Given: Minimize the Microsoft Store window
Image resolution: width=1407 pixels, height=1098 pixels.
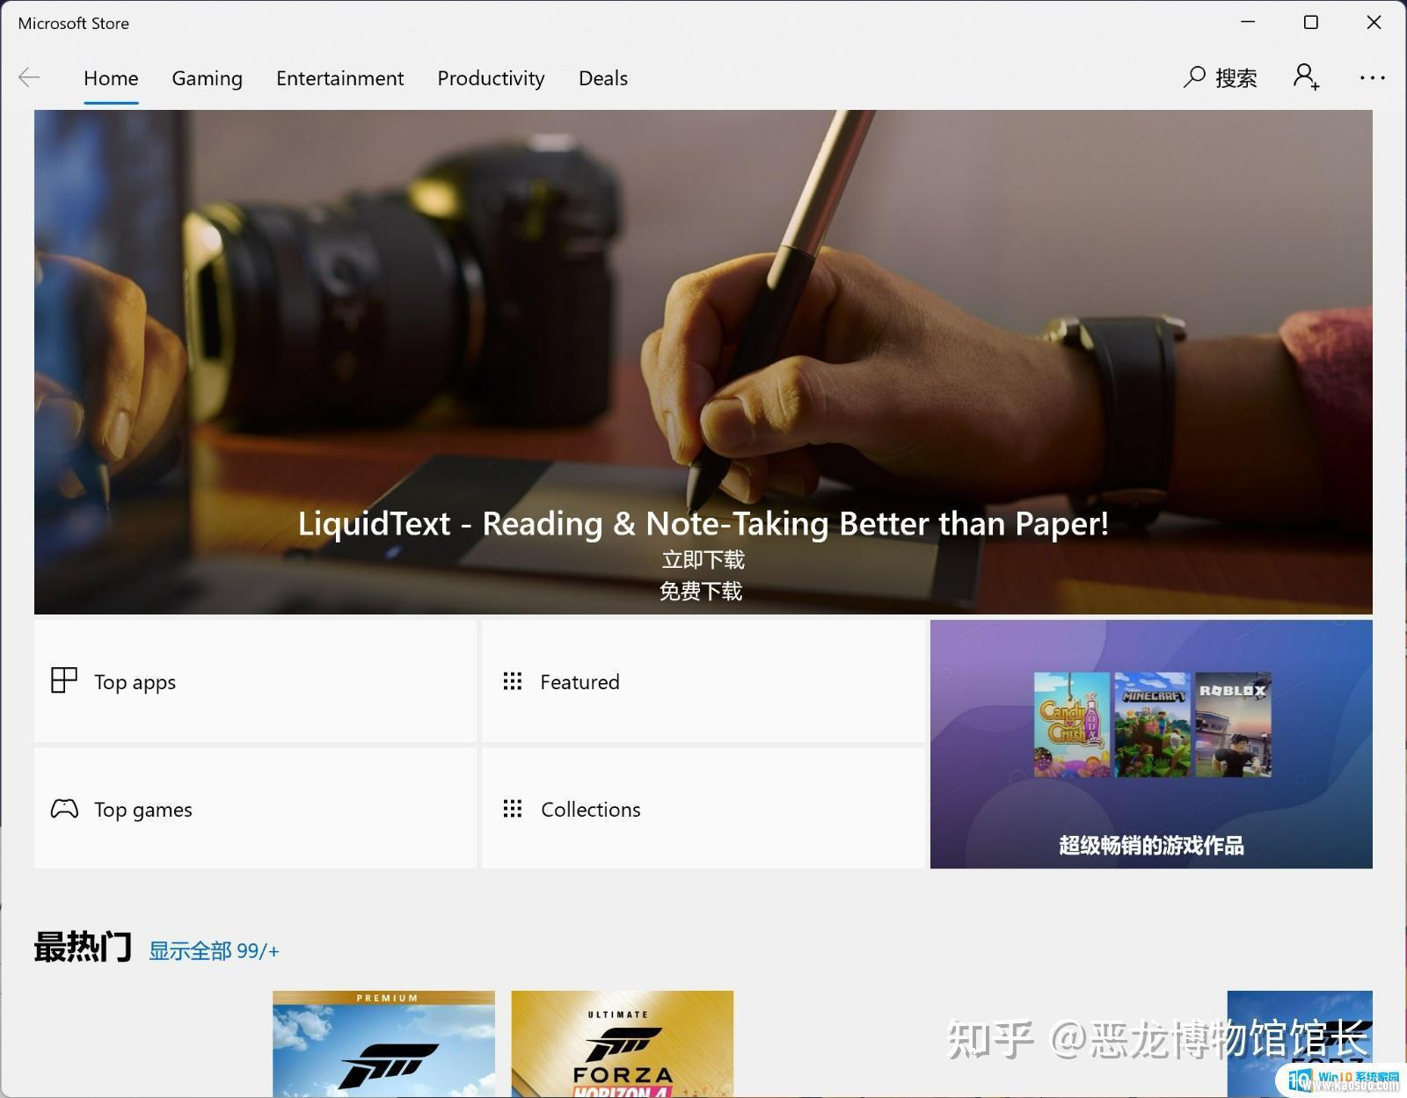Looking at the screenshot, I should (1248, 22).
